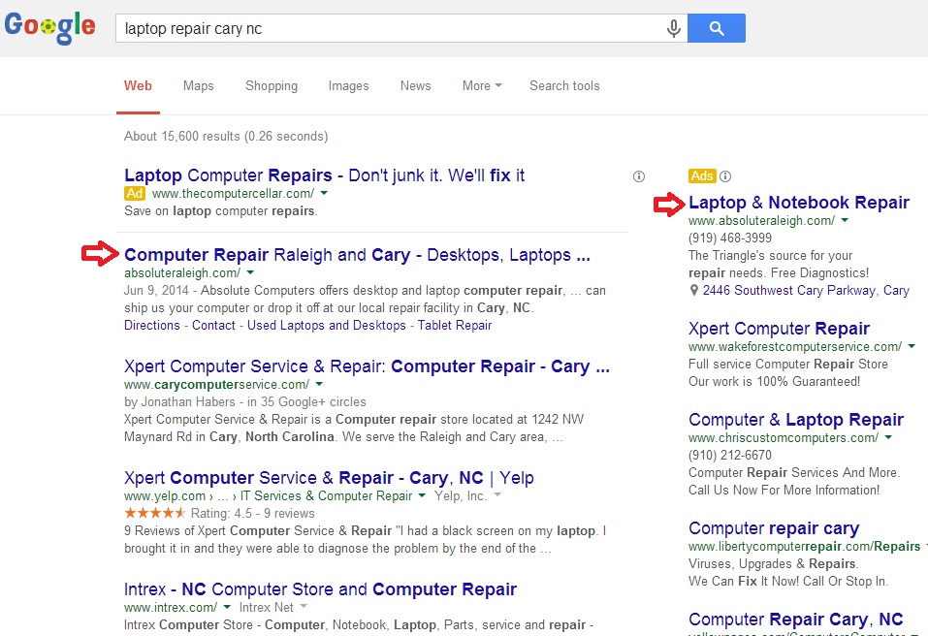Open dropdown beside www.absoluteraleigh.com/ ad

coord(845,220)
